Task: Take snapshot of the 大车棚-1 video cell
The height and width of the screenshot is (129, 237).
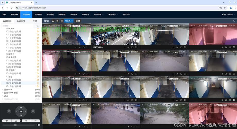Action: point(128,47)
